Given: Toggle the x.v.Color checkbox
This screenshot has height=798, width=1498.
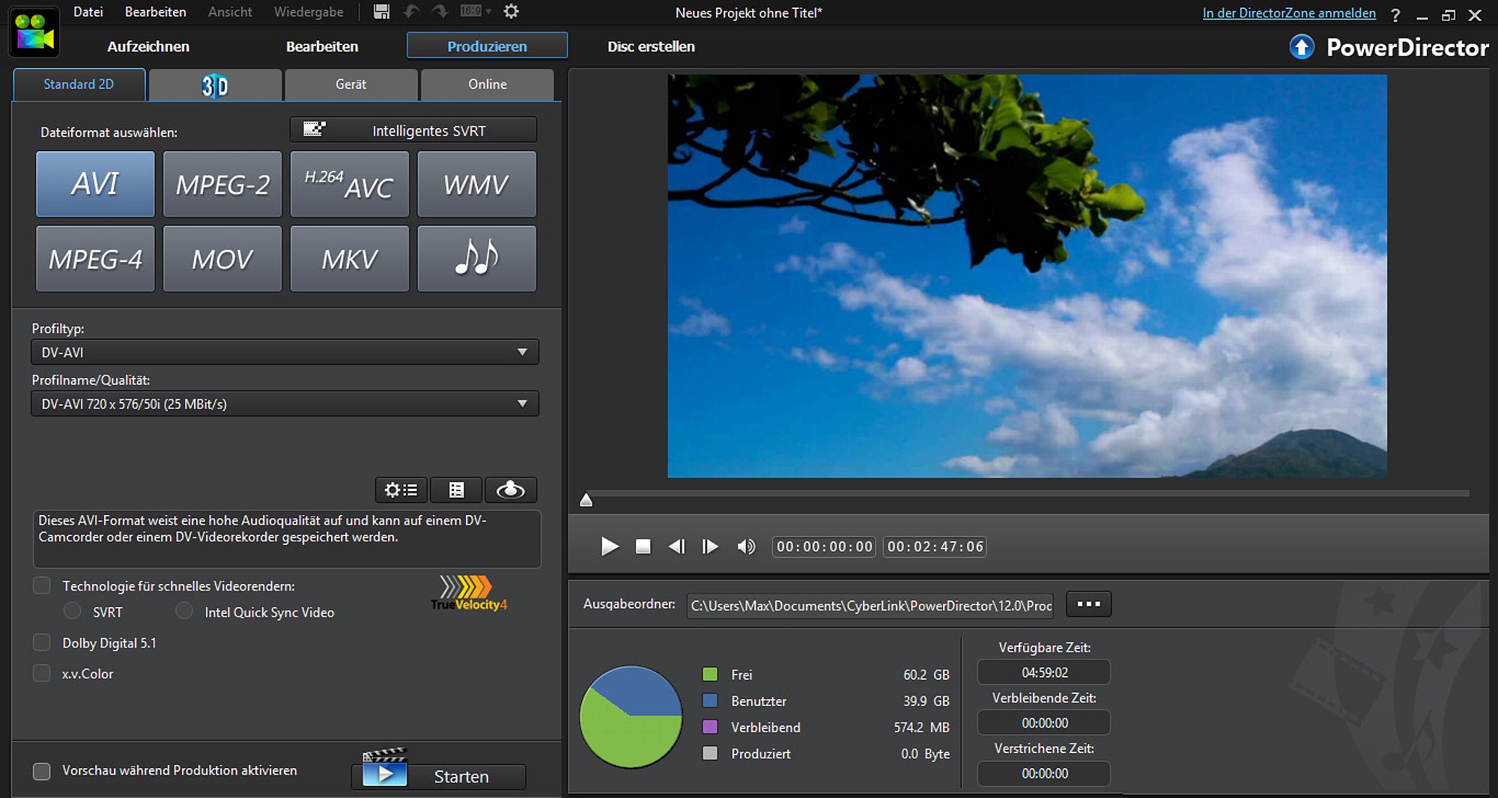Looking at the screenshot, I should [x=42, y=674].
